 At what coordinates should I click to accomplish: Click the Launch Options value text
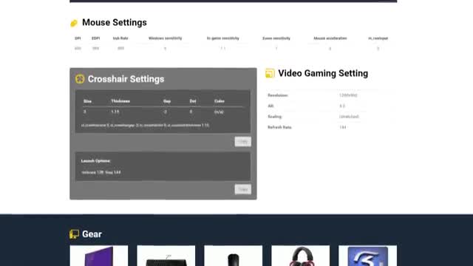[x=101, y=172]
